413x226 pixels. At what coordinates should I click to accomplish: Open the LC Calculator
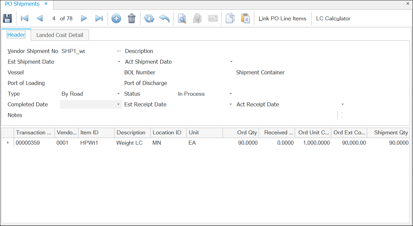[333, 19]
